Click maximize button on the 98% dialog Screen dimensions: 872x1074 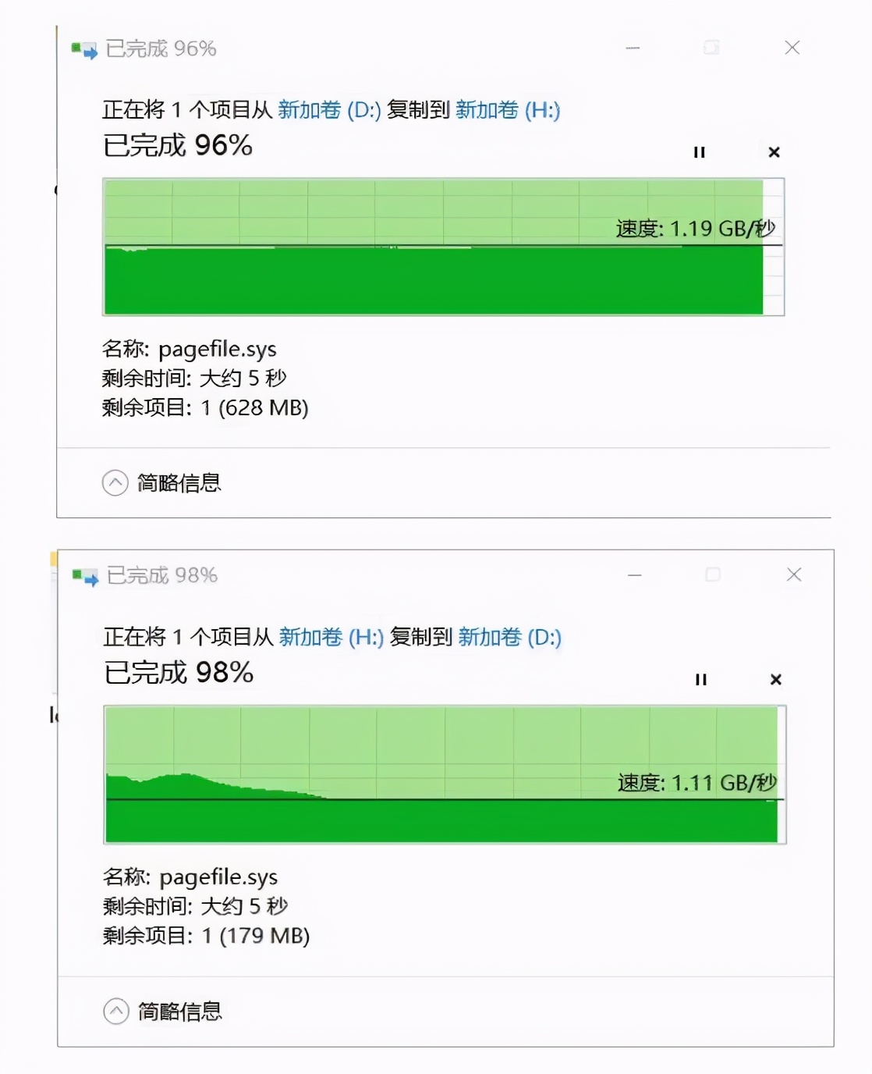713,575
